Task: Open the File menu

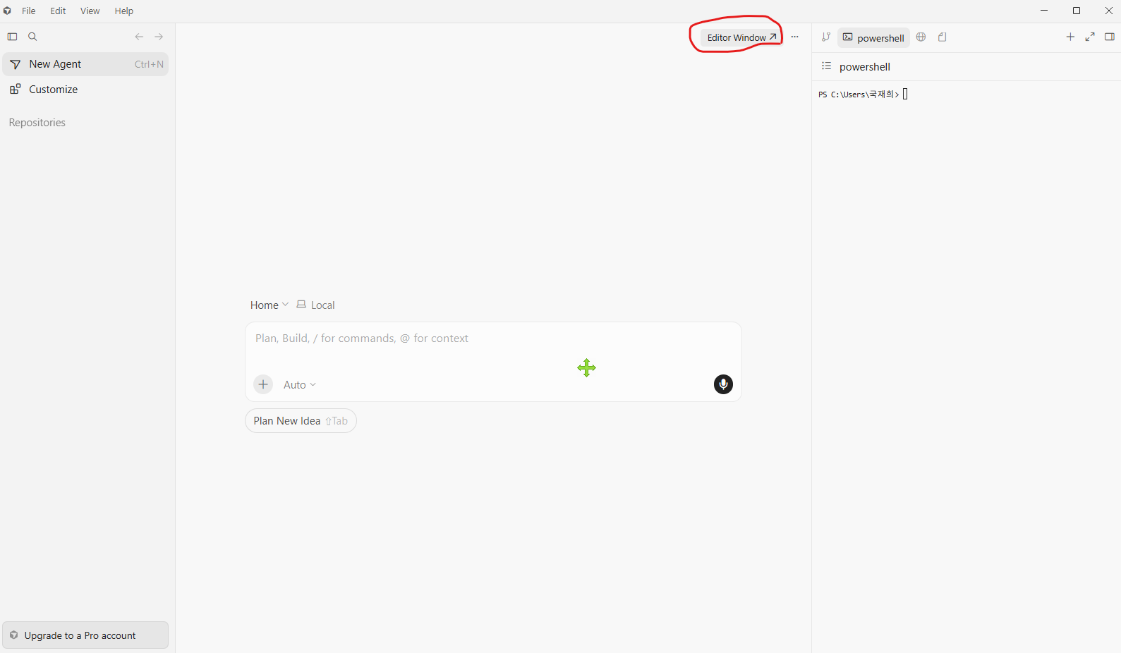Action: [29, 11]
